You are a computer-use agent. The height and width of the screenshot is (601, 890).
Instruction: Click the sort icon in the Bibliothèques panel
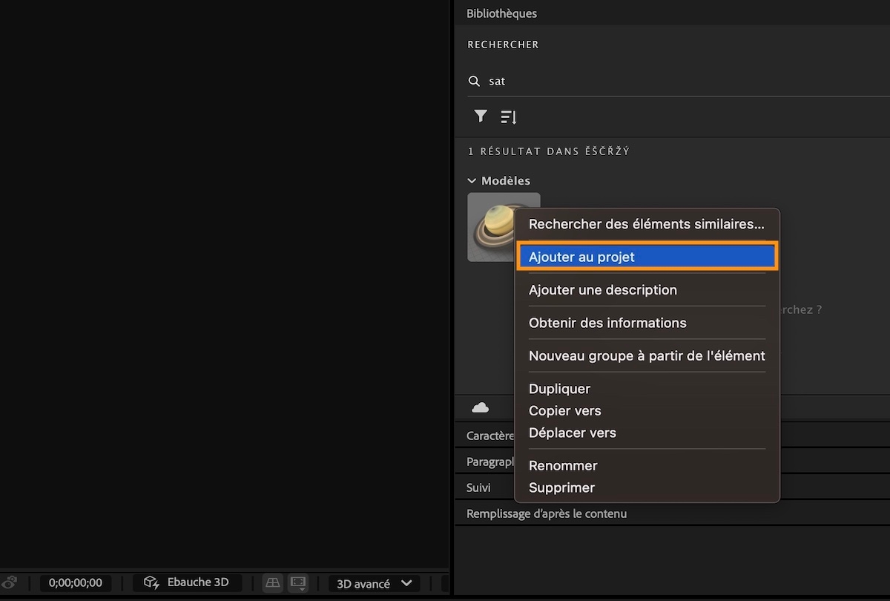tap(508, 116)
